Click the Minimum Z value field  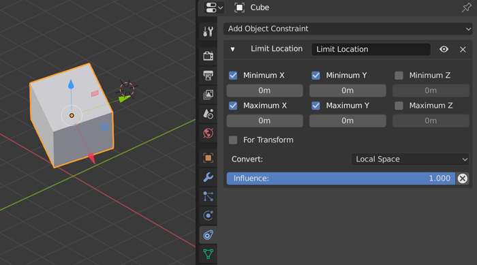[431, 91]
